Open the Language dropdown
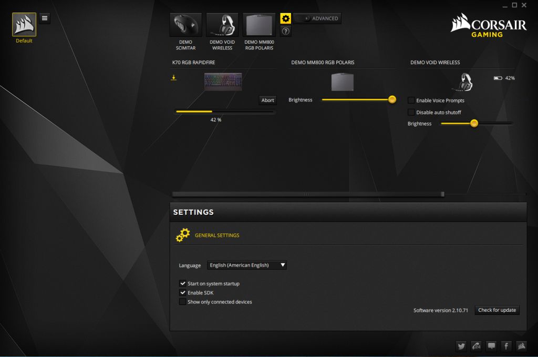This screenshot has width=538, height=357. pos(247,265)
